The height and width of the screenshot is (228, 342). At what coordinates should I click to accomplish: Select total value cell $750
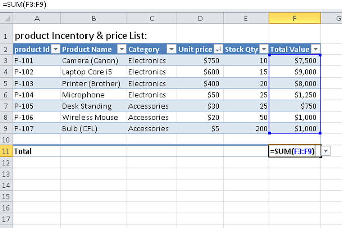(295, 106)
